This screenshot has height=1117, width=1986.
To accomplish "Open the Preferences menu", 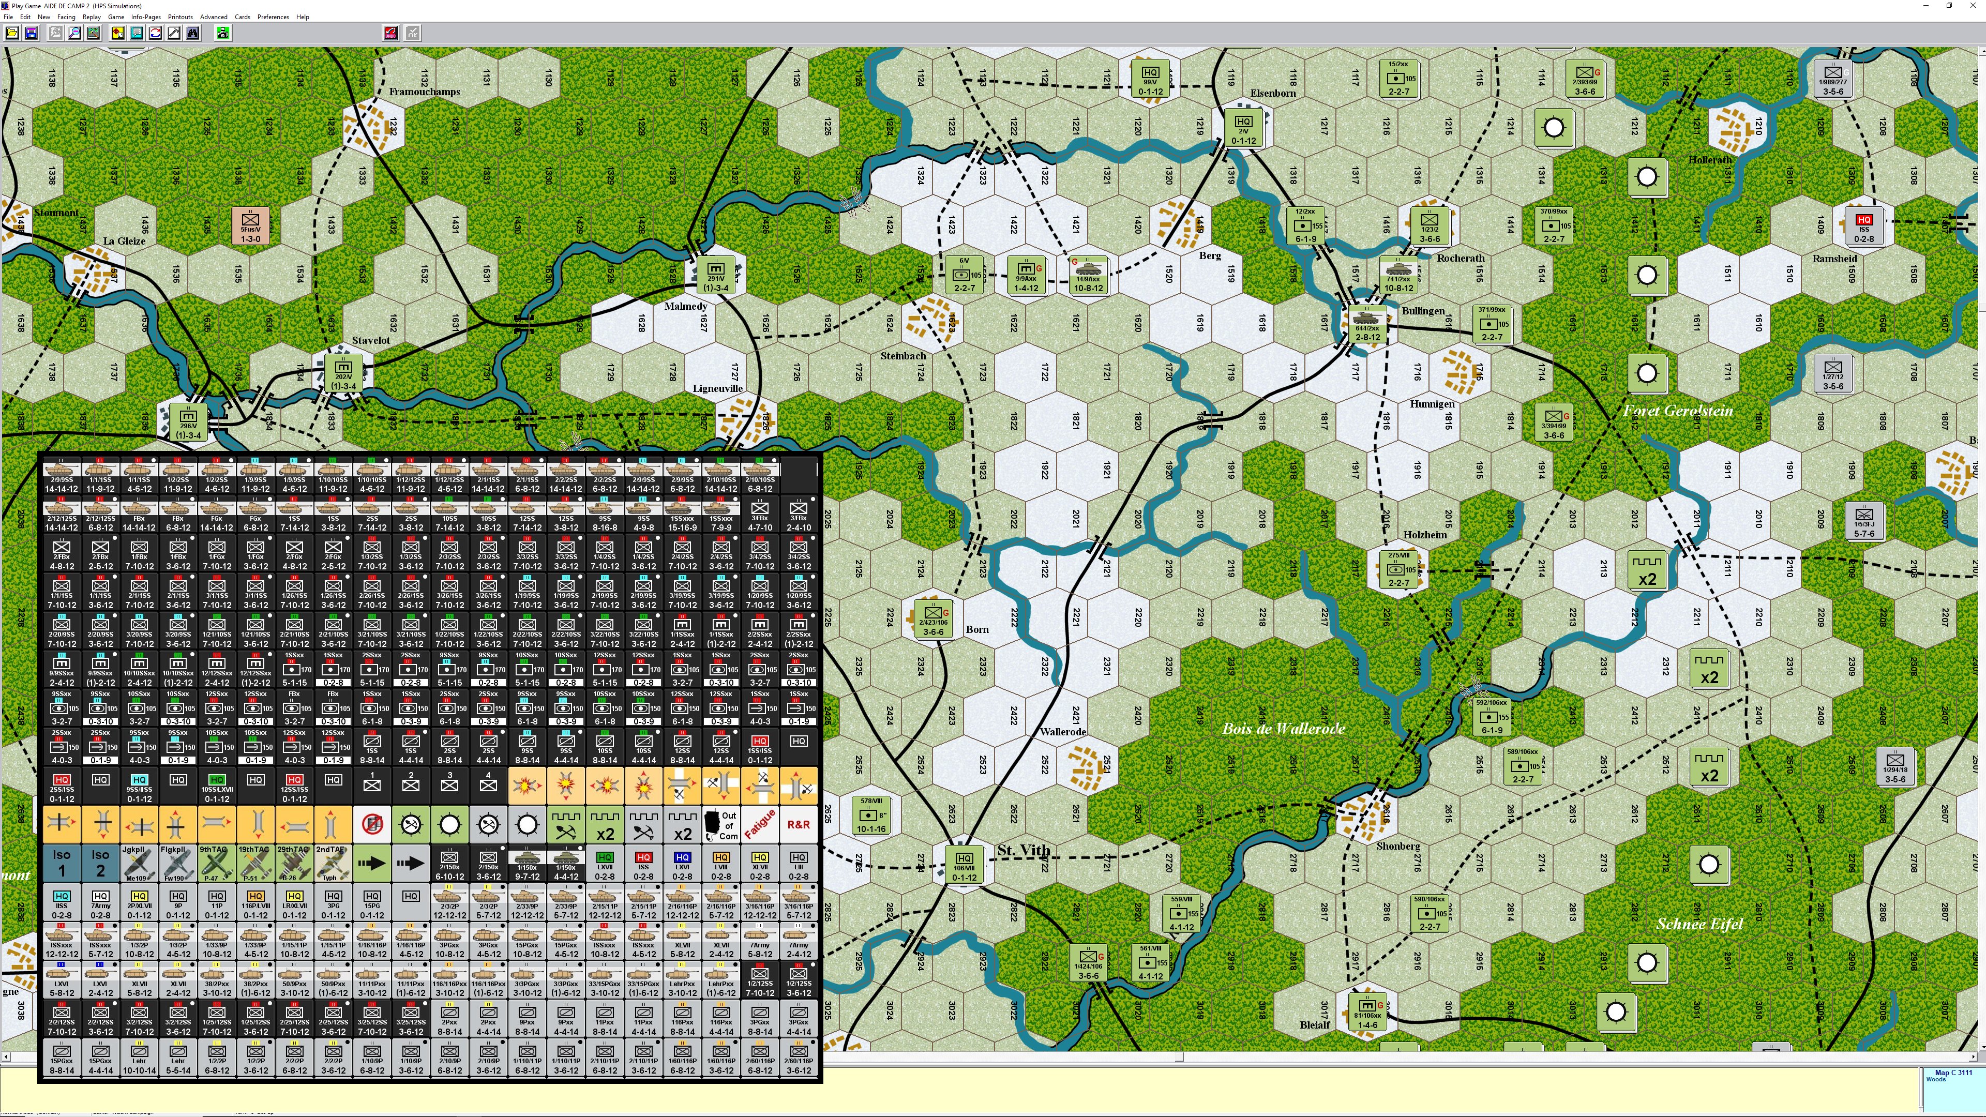I will [273, 17].
